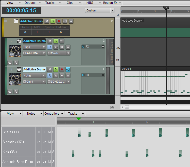Solo the Kick (36) drum row

coord(53,152)
